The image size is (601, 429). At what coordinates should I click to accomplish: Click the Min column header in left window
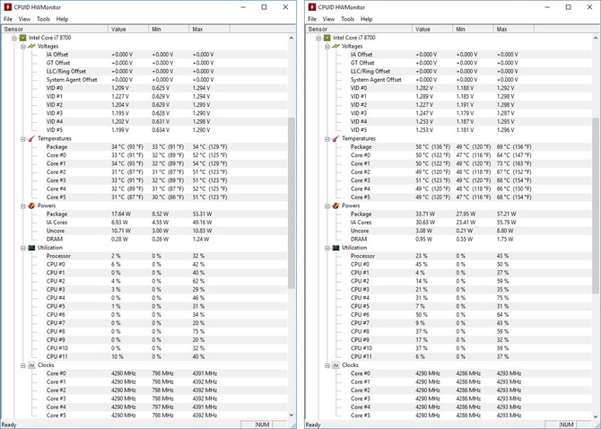169,29
